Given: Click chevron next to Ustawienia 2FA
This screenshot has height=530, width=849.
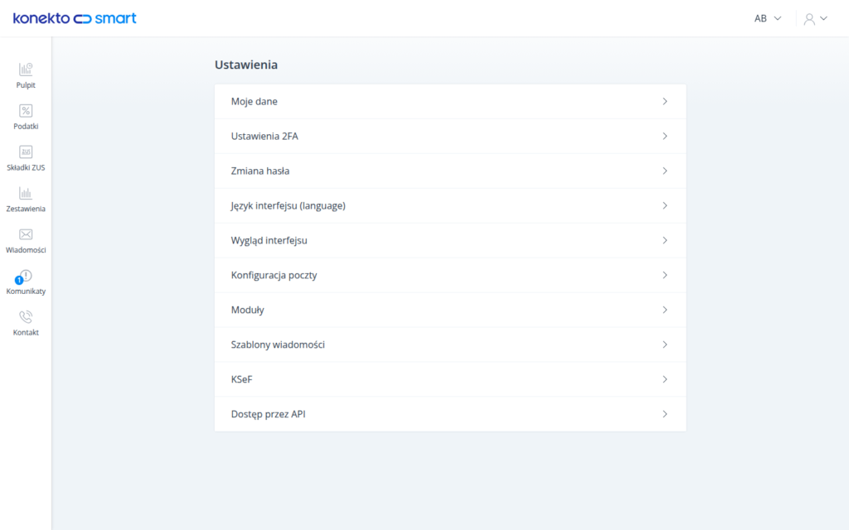Looking at the screenshot, I should coord(665,137).
